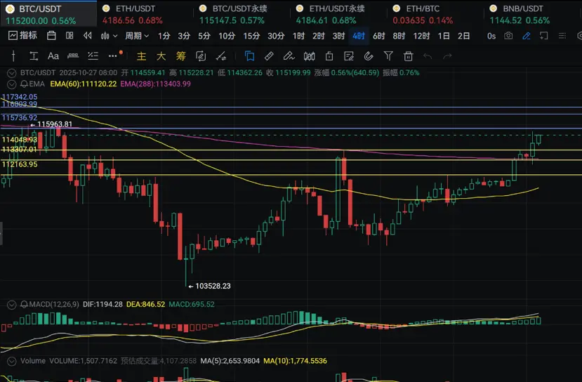Click the 4时 interval button
The width and height of the screenshot is (582, 382).
pos(359,36)
